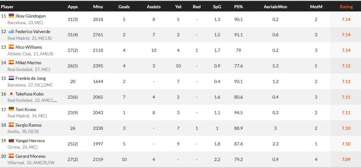
Task: Sort the table by Mins played
Action: pyautogui.click(x=98, y=7)
